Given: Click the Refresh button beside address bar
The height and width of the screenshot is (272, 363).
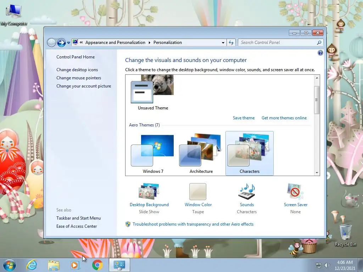Looking at the screenshot, I should (x=231, y=42).
